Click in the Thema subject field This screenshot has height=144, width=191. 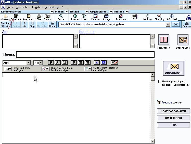click(x=85, y=54)
